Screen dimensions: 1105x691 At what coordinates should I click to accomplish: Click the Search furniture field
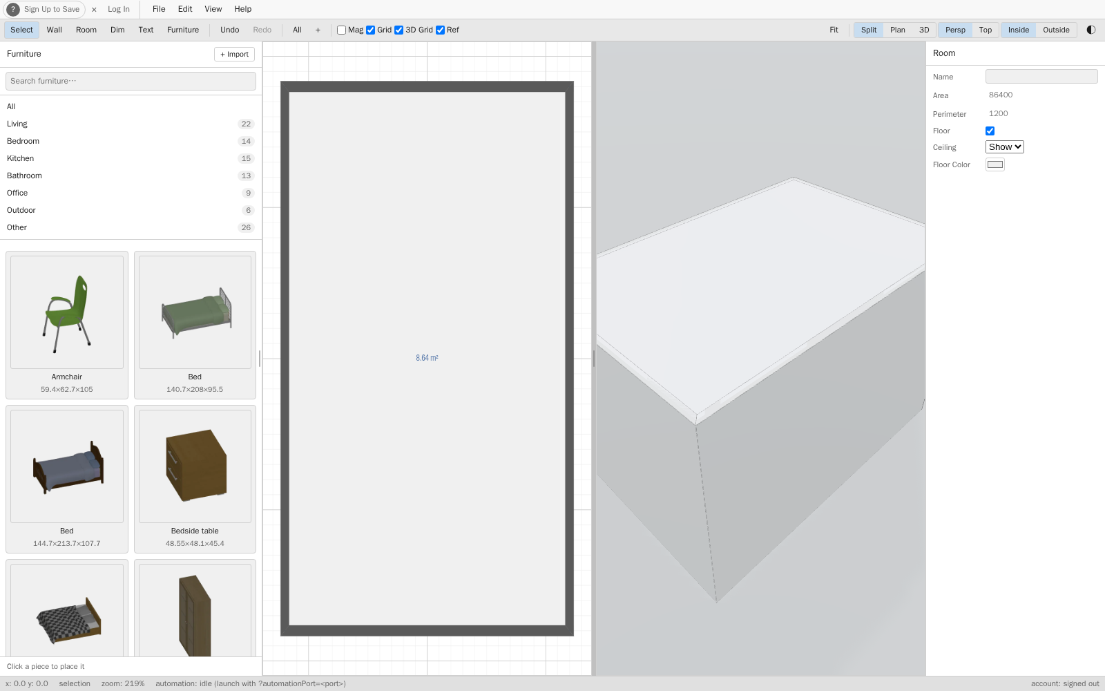click(x=131, y=81)
